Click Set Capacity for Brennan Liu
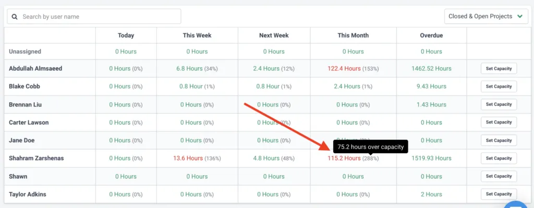 (x=499, y=104)
